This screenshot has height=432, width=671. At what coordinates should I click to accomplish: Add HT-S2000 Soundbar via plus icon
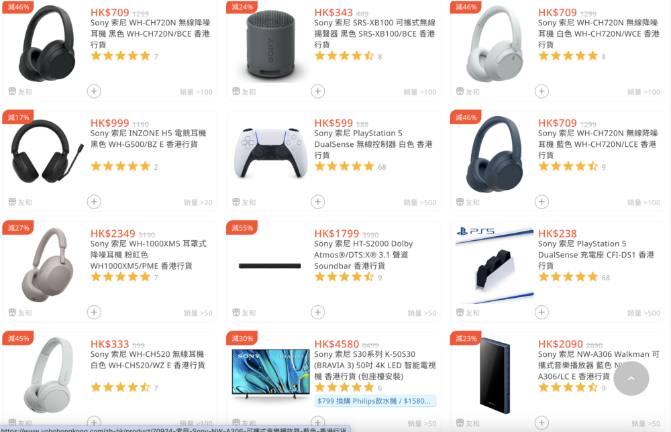coord(318,312)
